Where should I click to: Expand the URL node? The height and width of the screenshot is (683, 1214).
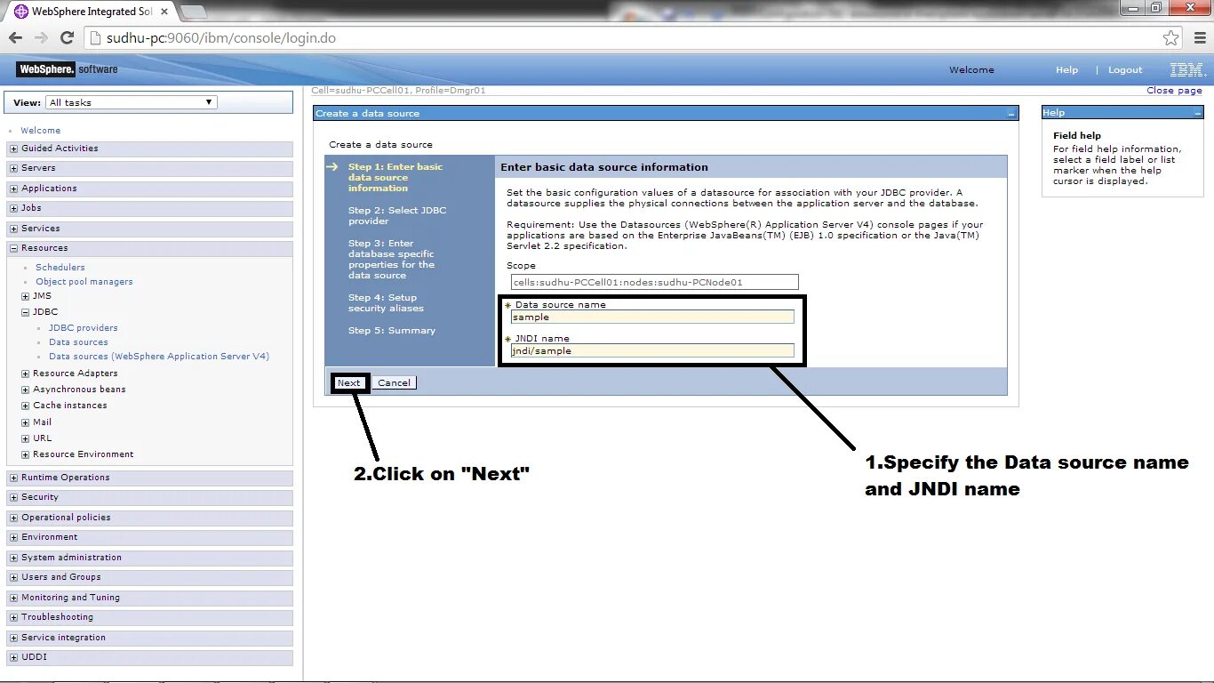(25, 438)
